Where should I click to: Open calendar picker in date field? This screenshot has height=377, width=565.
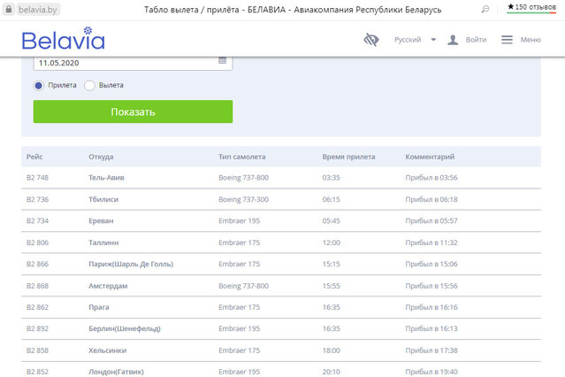point(223,62)
